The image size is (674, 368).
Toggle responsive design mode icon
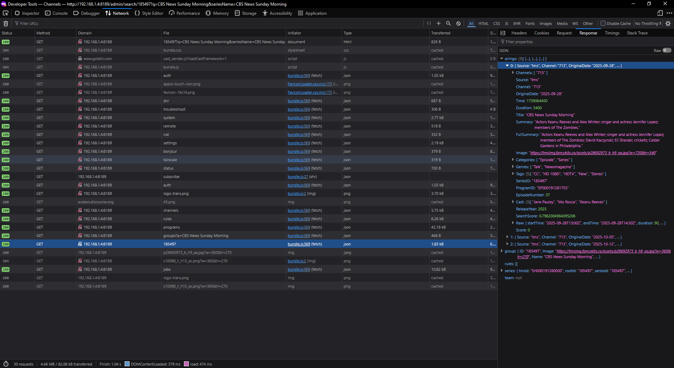click(x=660, y=13)
